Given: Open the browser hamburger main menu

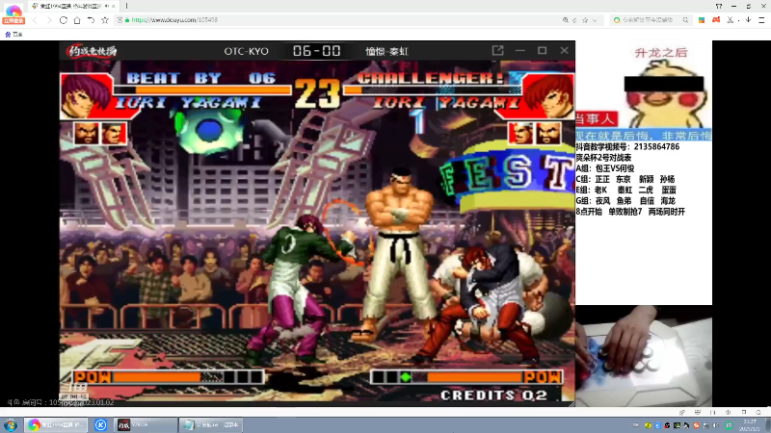Looking at the screenshot, I should click(761, 20).
